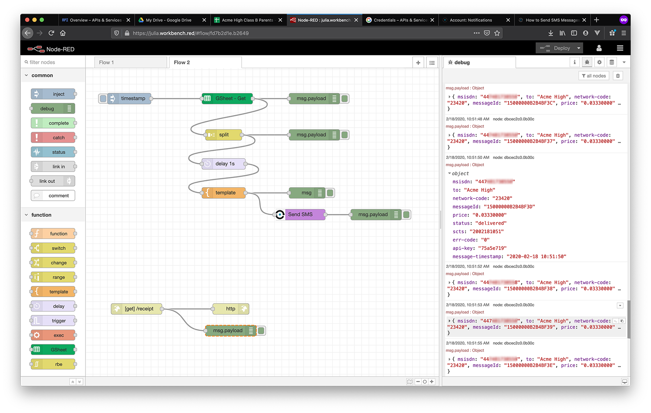Zoom out the canvas
This screenshot has height=413, width=651.
point(418,381)
